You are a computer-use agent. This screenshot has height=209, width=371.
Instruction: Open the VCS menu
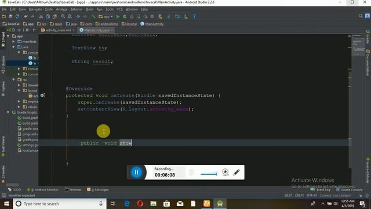pos(119,9)
